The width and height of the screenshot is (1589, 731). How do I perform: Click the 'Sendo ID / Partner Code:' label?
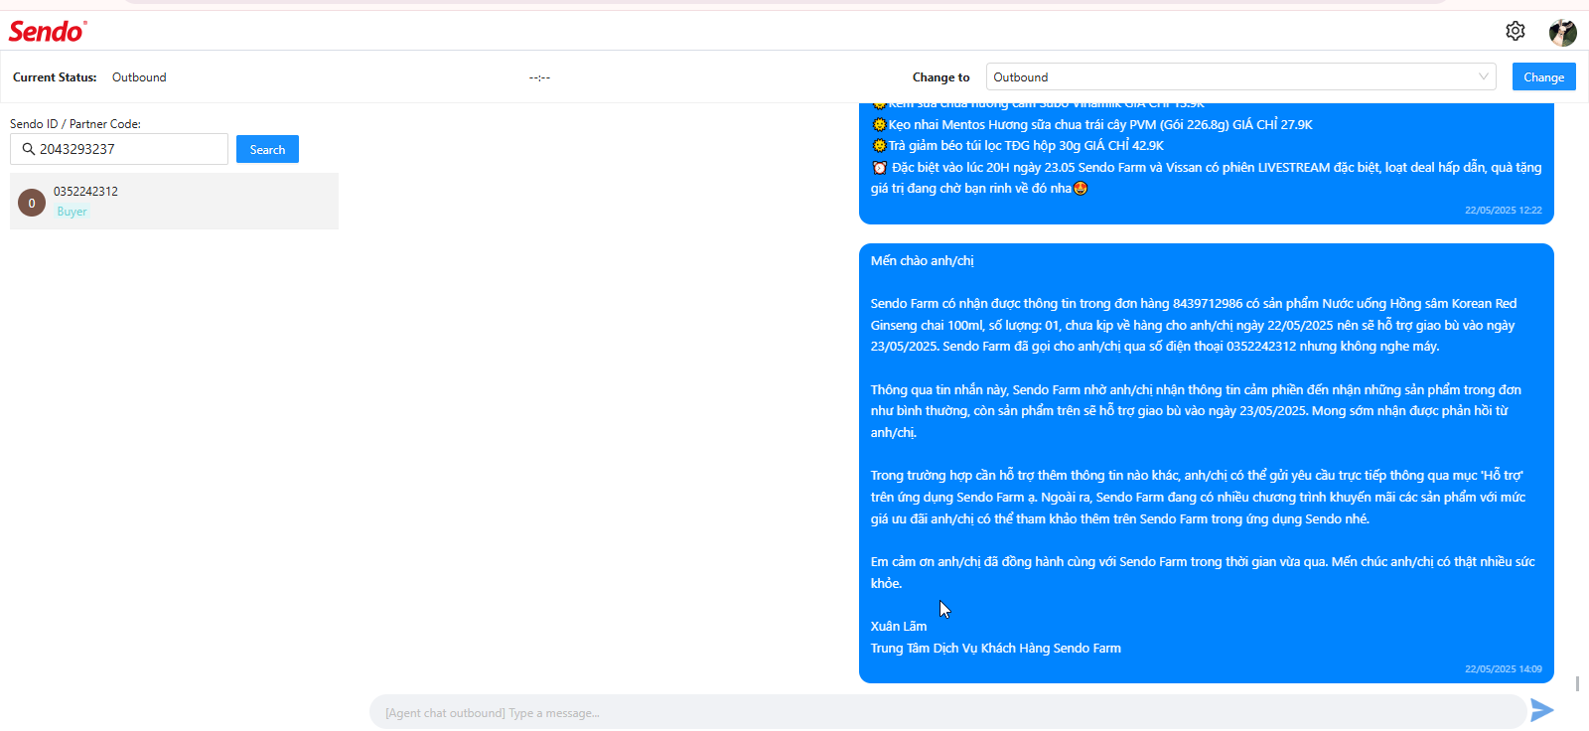click(x=75, y=124)
